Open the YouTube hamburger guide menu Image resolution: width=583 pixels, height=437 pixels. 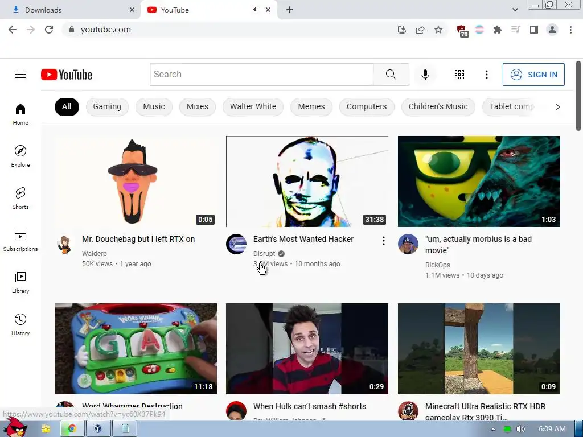pyautogui.click(x=20, y=75)
